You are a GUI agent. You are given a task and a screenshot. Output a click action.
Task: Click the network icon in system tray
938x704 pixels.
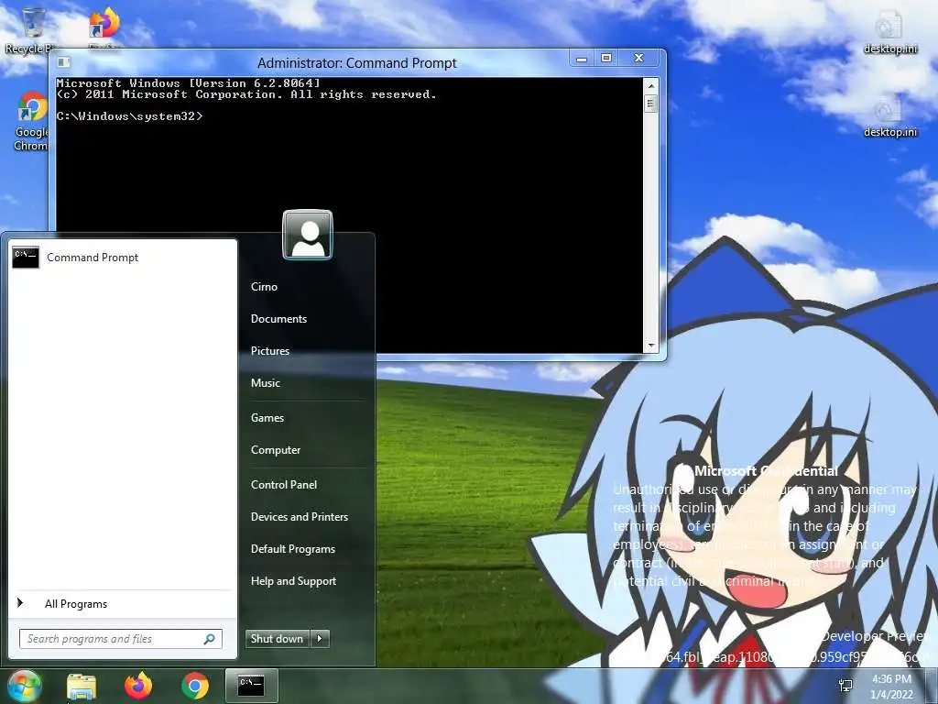click(845, 686)
